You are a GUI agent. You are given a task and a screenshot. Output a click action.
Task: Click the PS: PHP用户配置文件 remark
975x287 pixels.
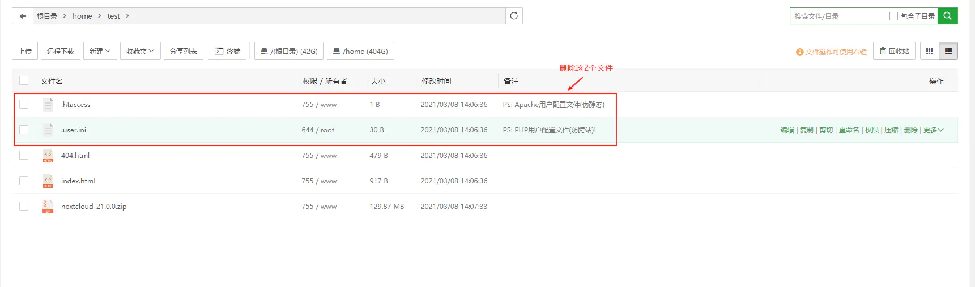coord(550,130)
